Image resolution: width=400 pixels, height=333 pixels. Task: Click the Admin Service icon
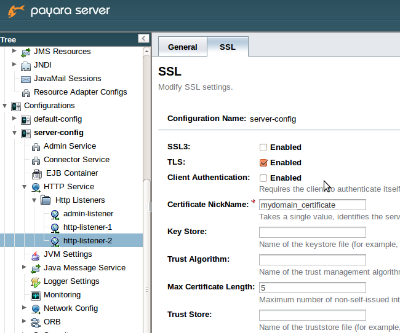[36, 147]
